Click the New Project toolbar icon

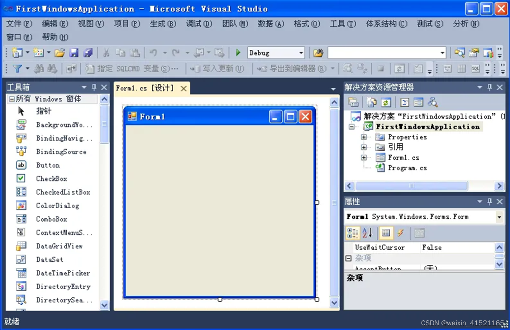coord(17,53)
